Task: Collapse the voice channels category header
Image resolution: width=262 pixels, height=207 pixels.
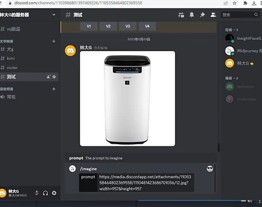Action: (7, 89)
